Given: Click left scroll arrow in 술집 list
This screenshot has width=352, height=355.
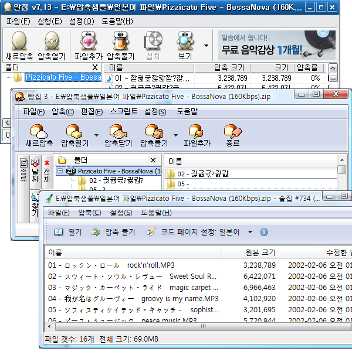Looking at the screenshot, I should tap(49, 327).
